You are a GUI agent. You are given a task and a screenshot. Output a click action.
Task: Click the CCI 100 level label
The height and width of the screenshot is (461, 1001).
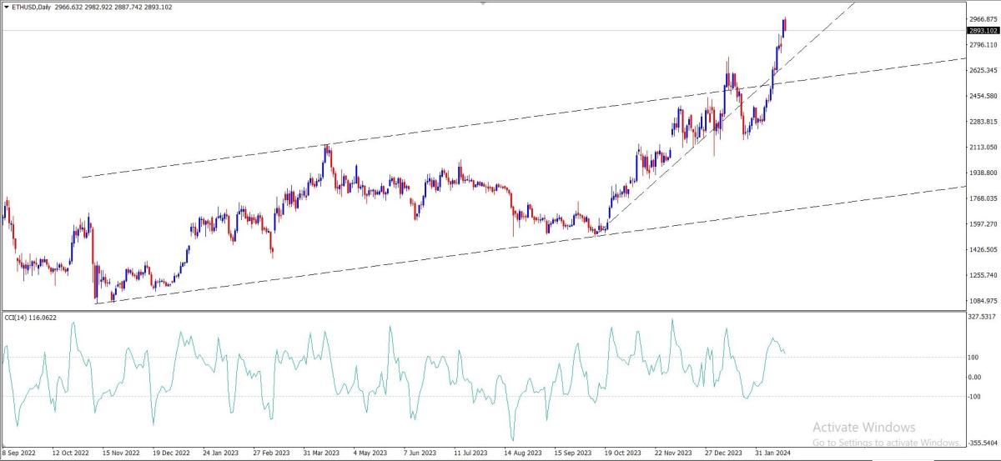[974, 358]
